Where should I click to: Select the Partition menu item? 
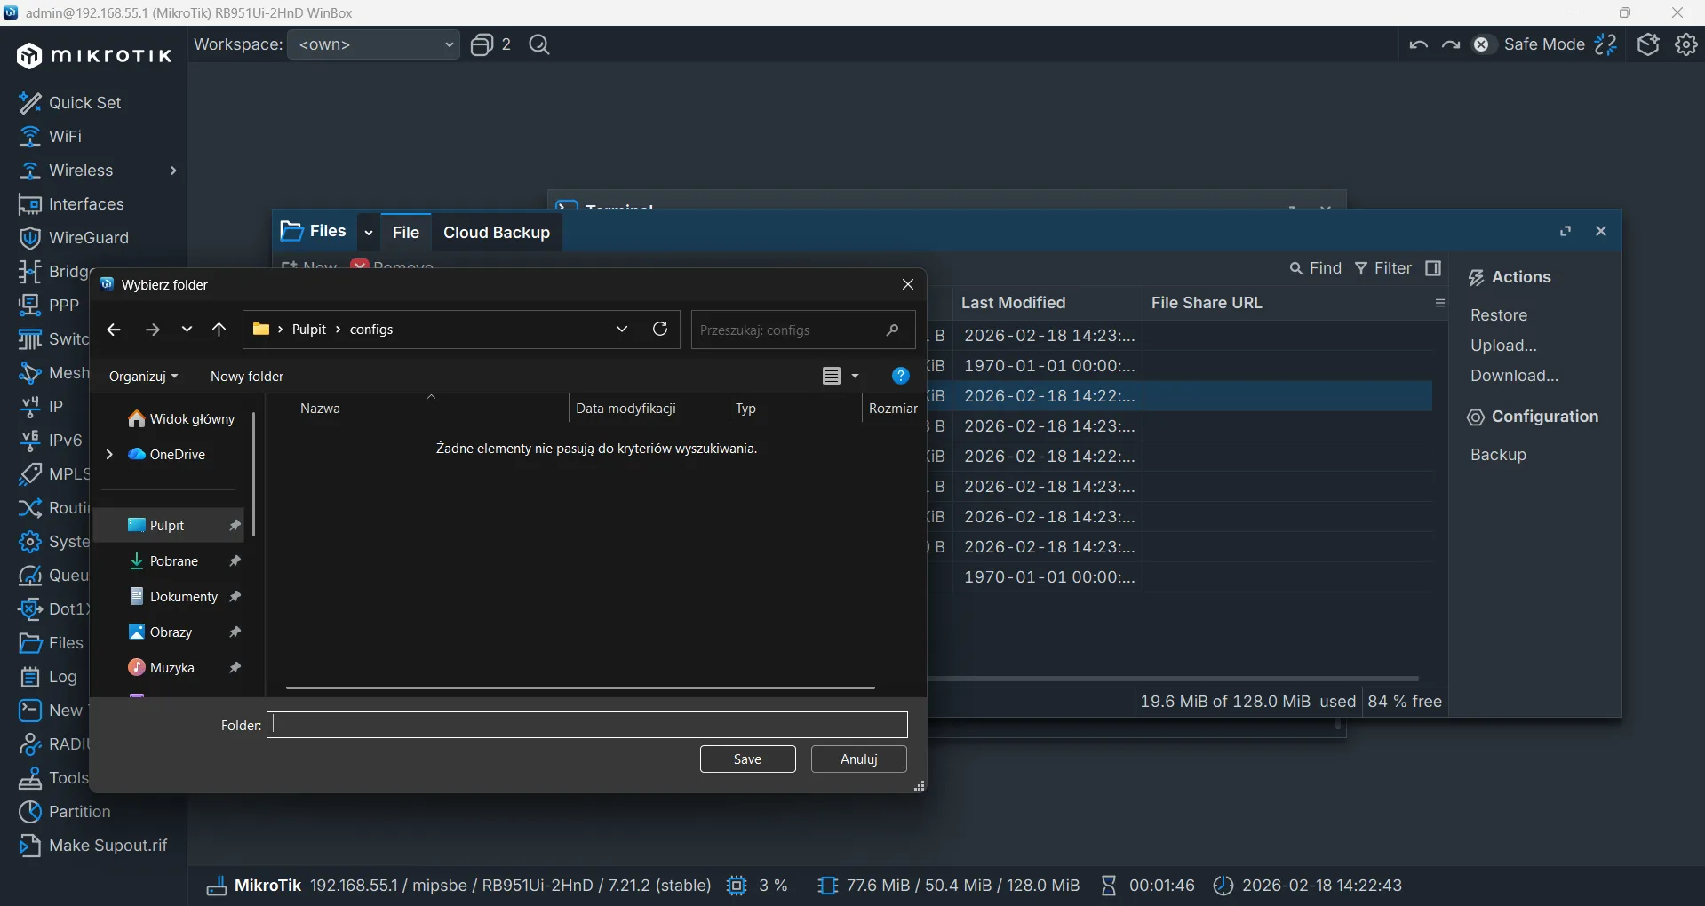pyautogui.click(x=79, y=812)
